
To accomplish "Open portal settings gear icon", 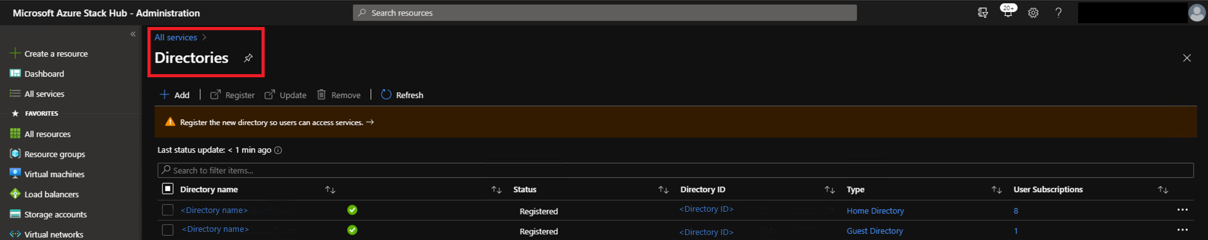I will tap(1033, 13).
